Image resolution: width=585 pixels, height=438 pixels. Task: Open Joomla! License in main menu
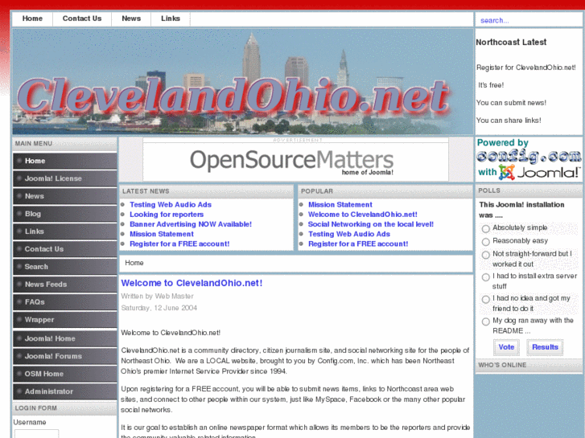[64, 178]
